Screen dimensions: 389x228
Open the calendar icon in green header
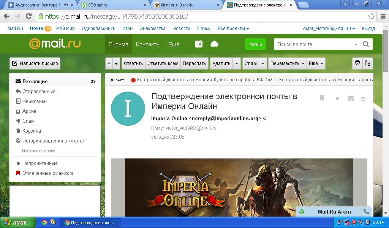[x=199, y=44]
